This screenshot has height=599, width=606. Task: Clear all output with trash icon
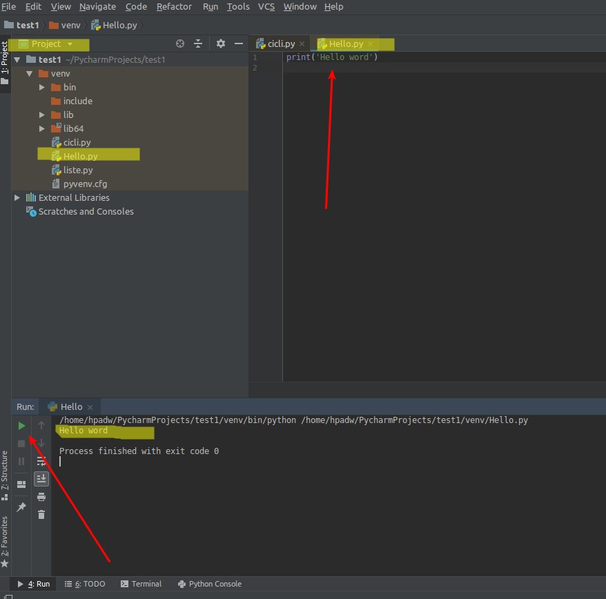click(x=41, y=513)
